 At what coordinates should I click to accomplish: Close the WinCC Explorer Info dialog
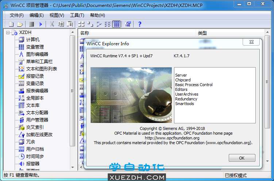(251, 42)
